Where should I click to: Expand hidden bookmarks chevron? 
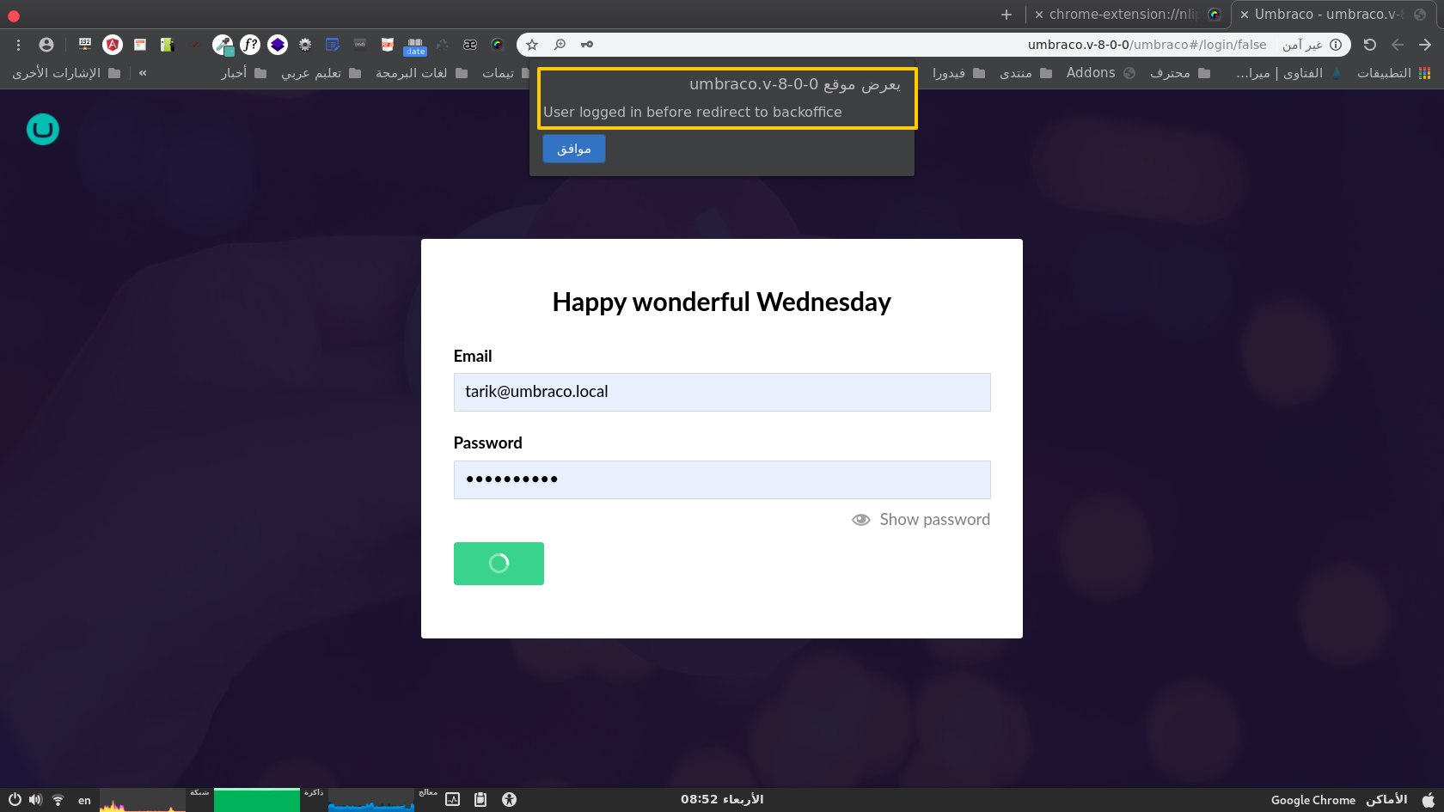pos(143,73)
